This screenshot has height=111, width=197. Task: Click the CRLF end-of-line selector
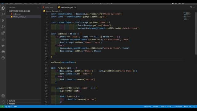coord(169,107)
